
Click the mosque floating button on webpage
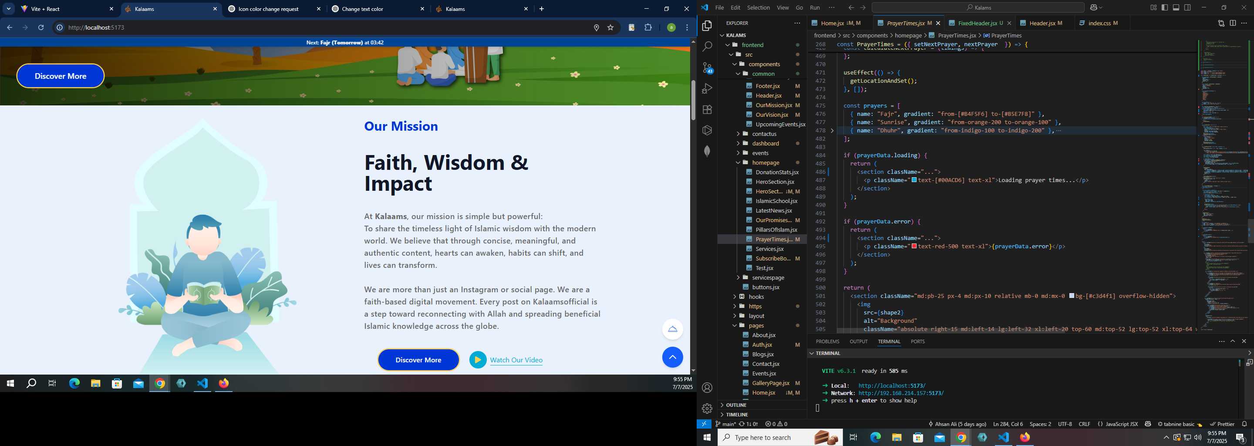tap(672, 329)
